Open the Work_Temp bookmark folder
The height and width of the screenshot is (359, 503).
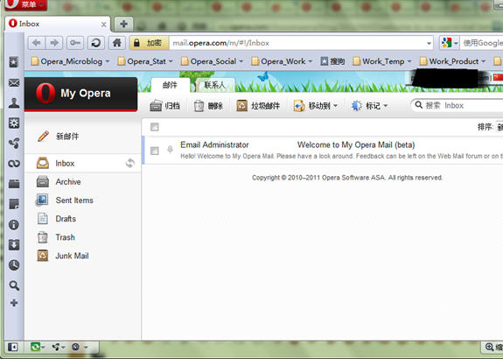(382, 61)
